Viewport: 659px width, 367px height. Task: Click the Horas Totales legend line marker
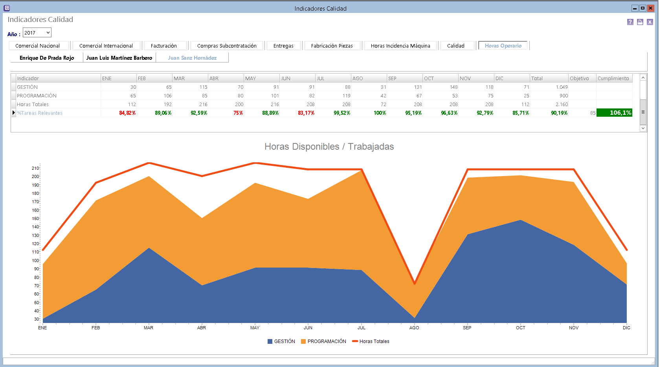pyautogui.click(x=355, y=341)
